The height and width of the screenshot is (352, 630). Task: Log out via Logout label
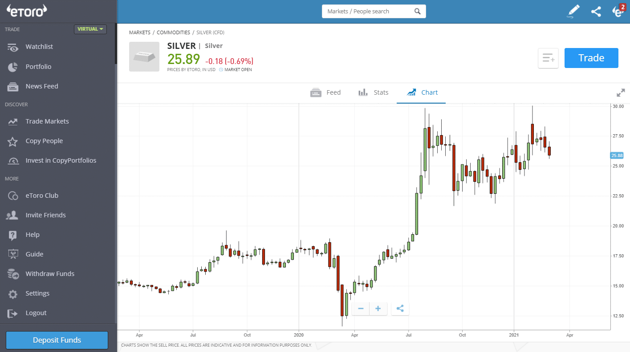(x=36, y=313)
